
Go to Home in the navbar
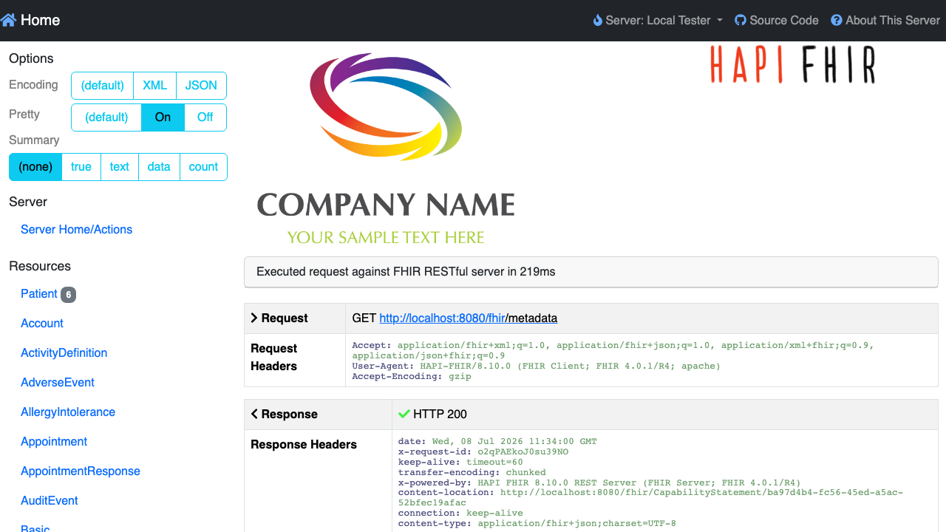[30, 20]
